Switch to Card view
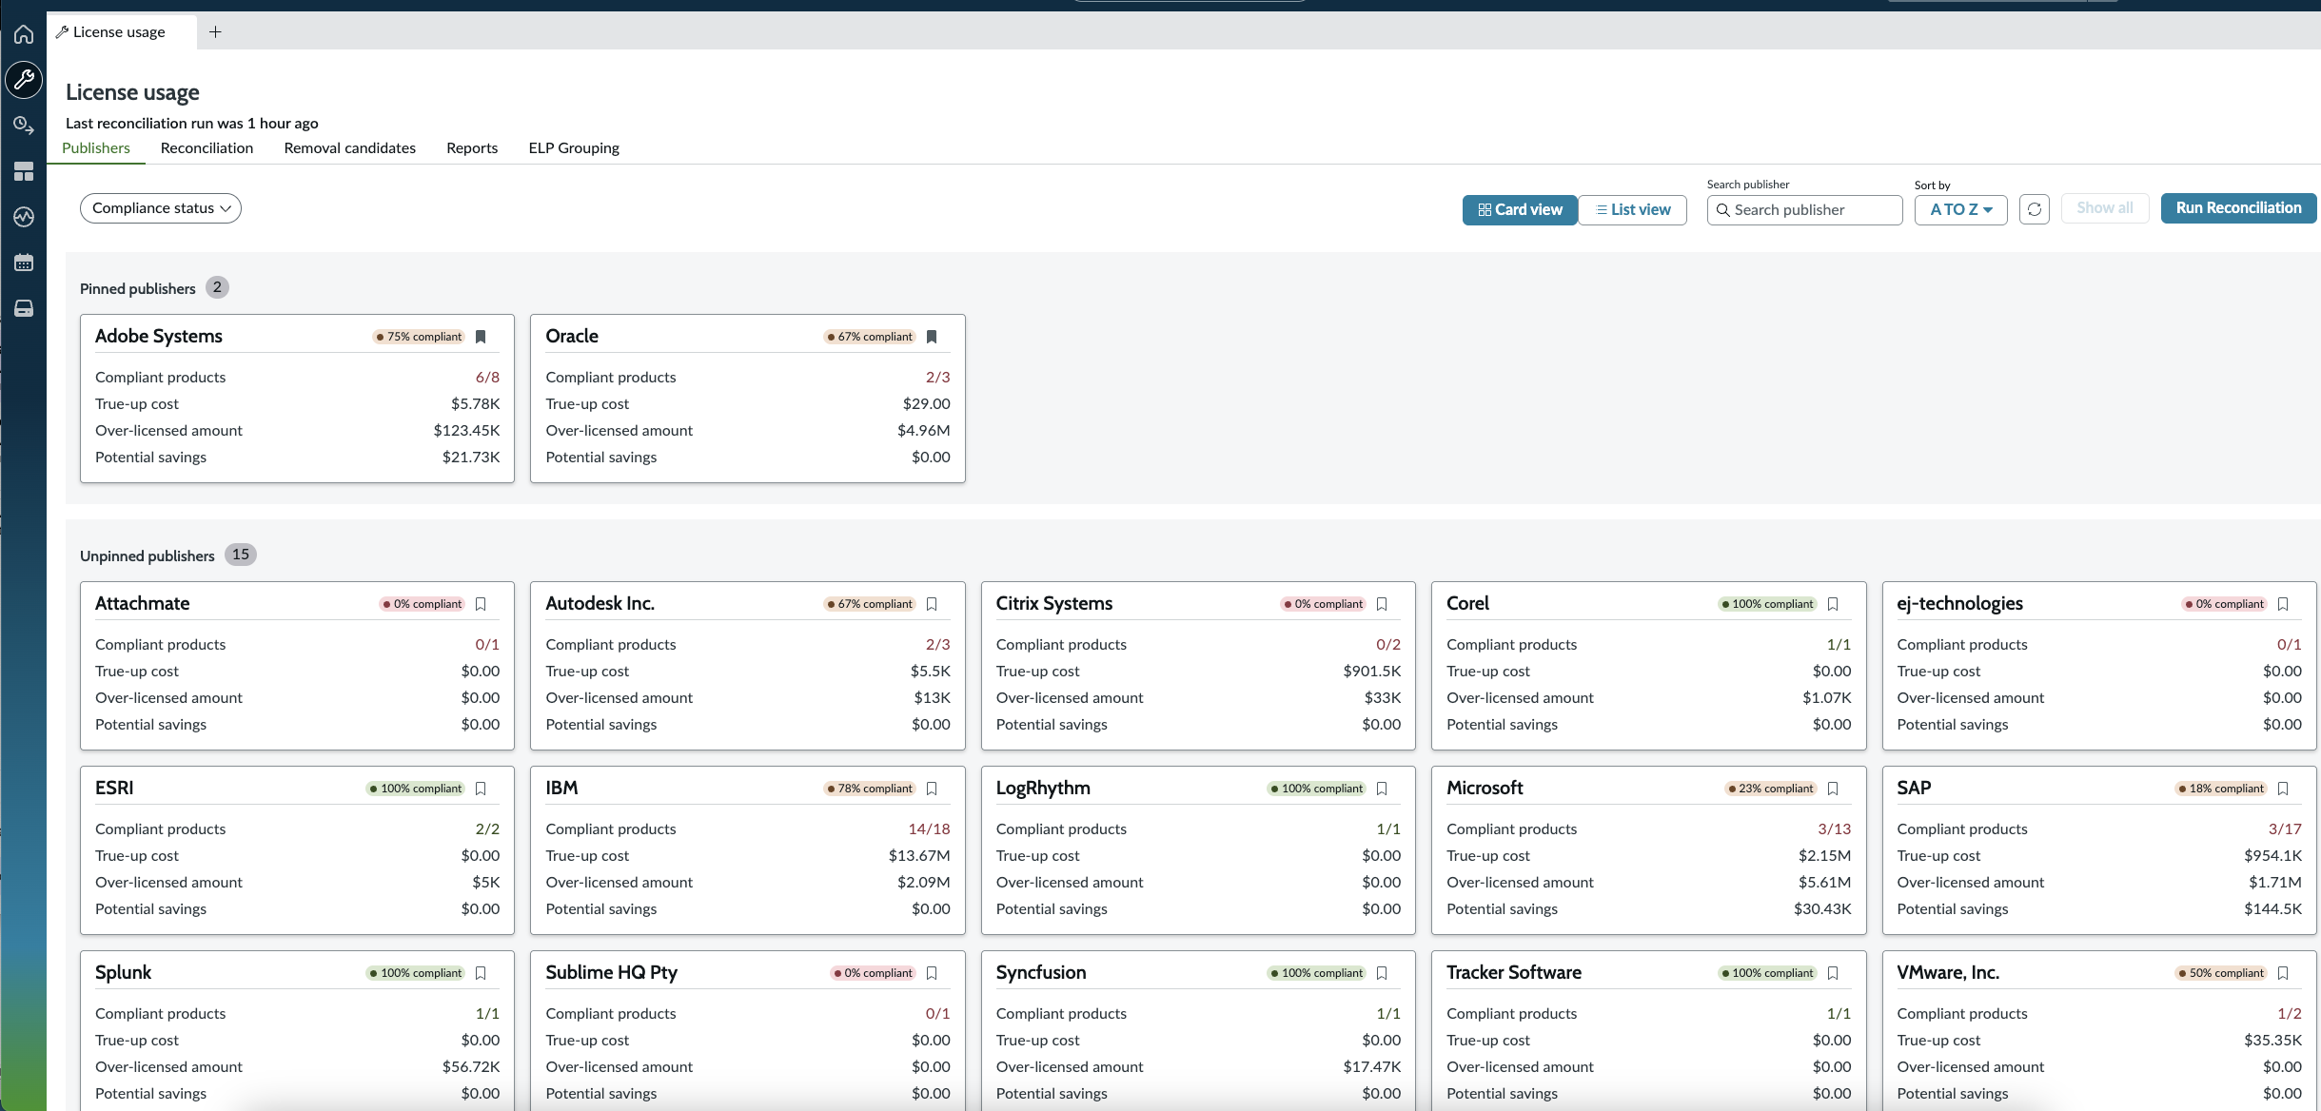The image size is (2321, 1111). point(1520,209)
